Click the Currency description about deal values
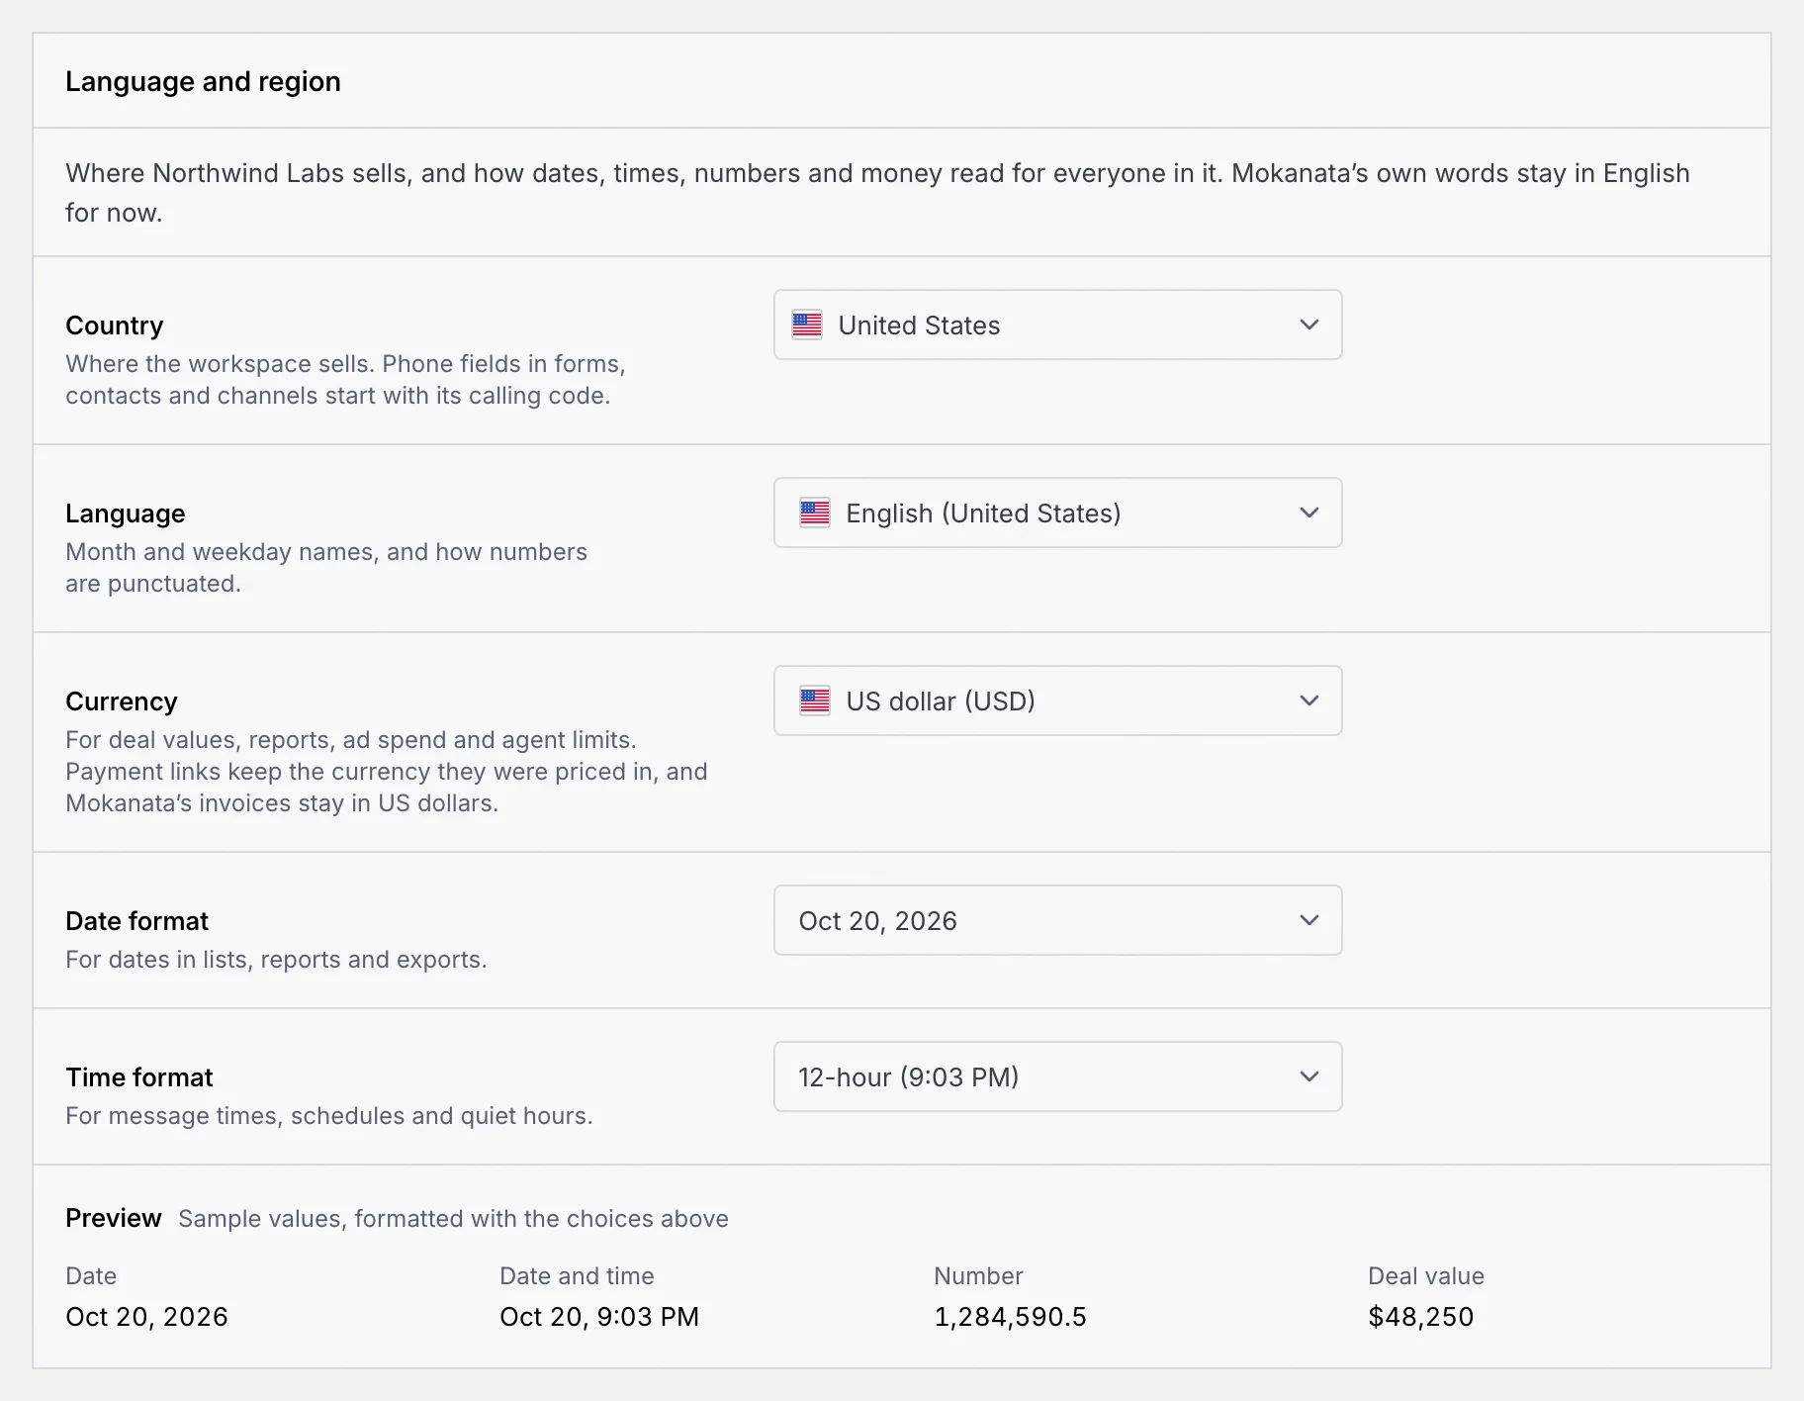 coord(387,772)
